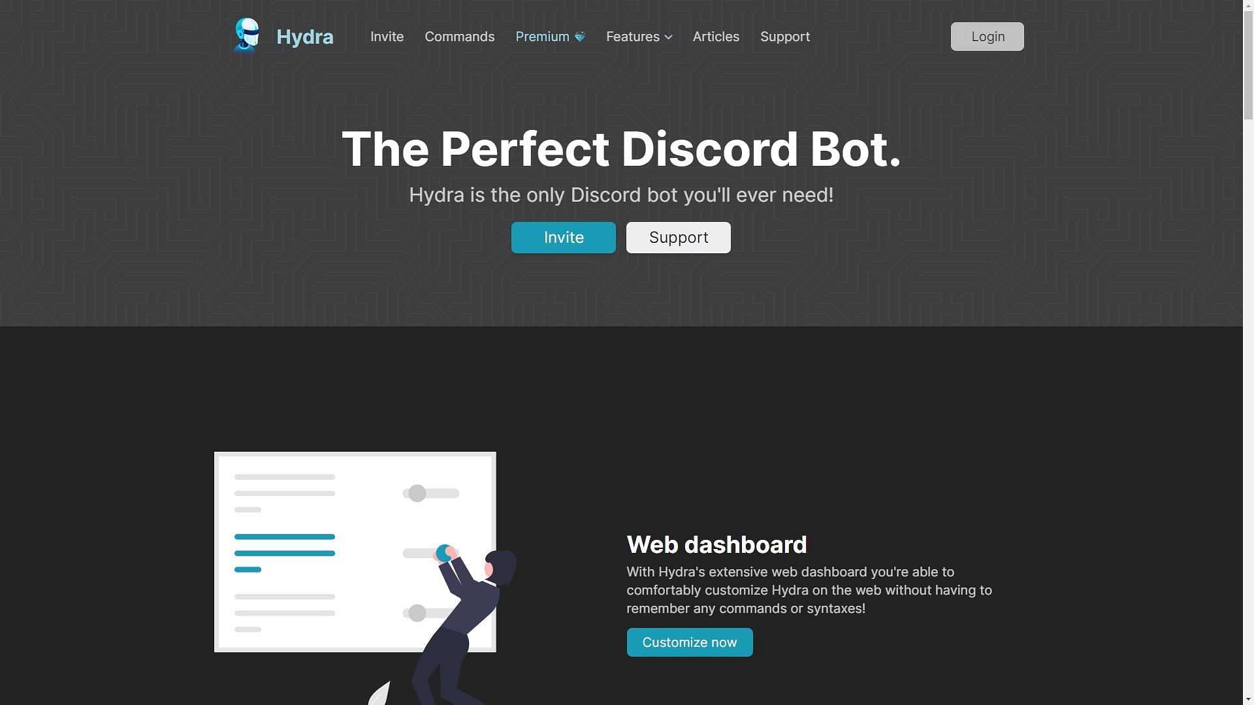Image resolution: width=1254 pixels, height=705 pixels.
Task: Click the Premium diamond/gem icon
Action: (579, 36)
